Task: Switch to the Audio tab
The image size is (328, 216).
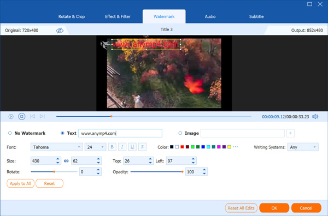Action: [x=210, y=16]
